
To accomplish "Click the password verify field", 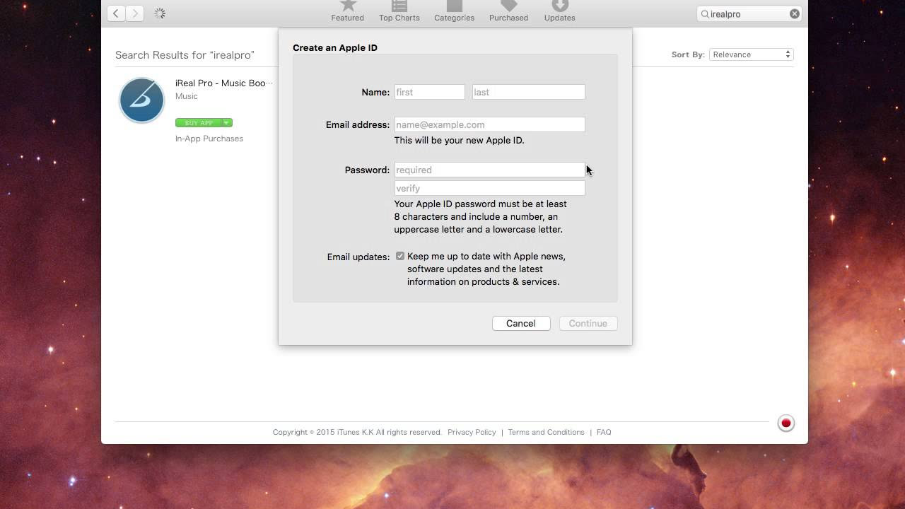I will coord(489,188).
